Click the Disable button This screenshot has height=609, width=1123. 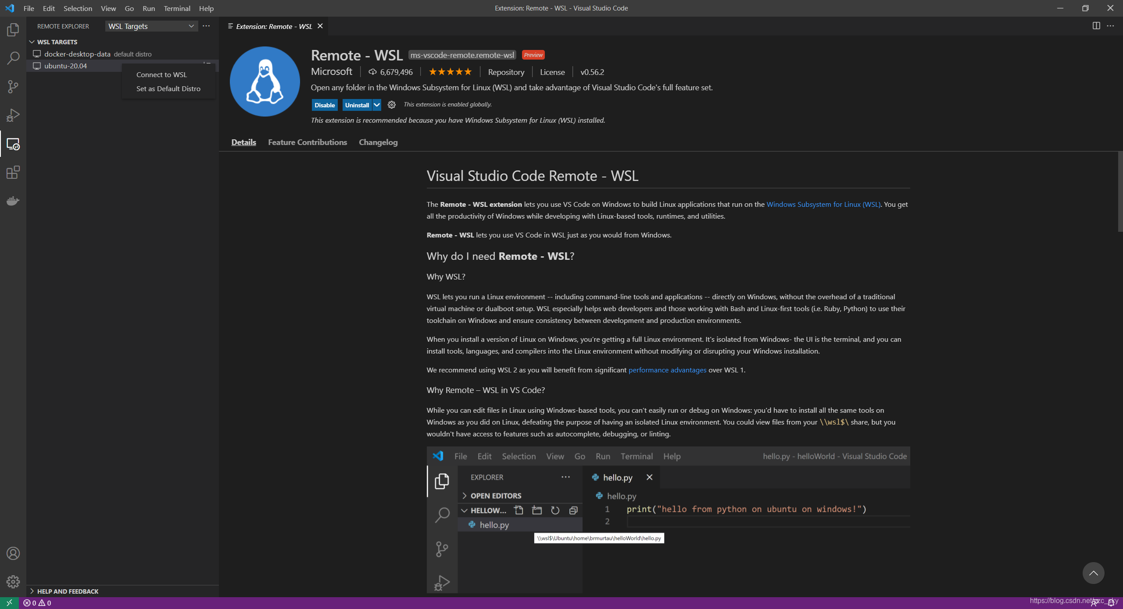click(x=325, y=105)
